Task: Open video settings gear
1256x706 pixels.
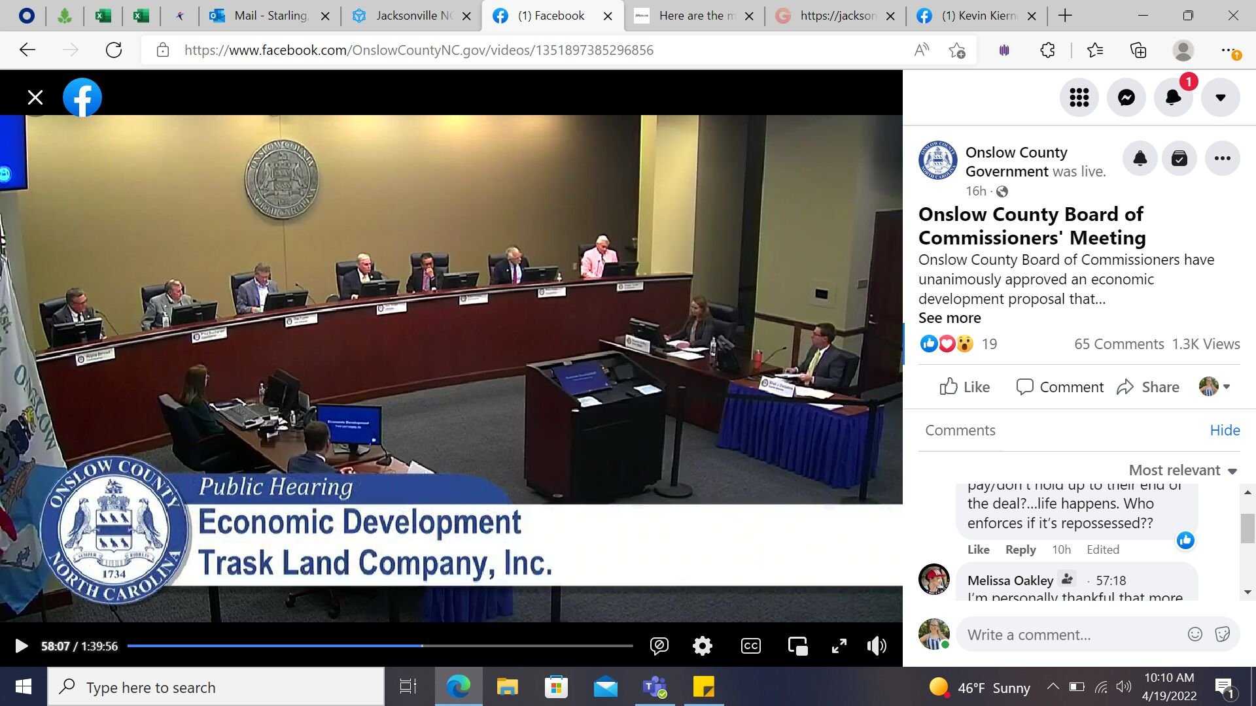Action: (702, 647)
